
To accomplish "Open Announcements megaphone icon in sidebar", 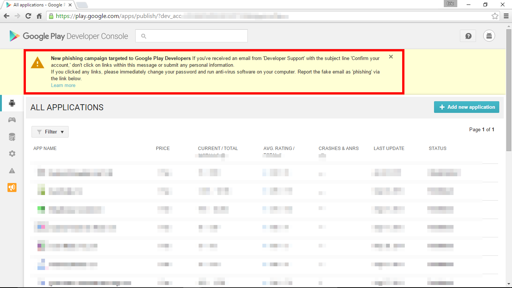I will tap(12, 187).
